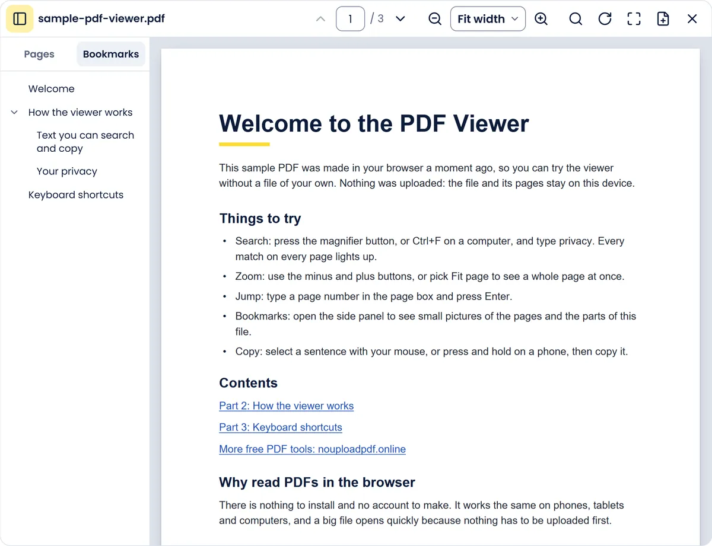Switch to the Pages tab
This screenshot has width=712, height=546.
pyautogui.click(x=39, y=54)
